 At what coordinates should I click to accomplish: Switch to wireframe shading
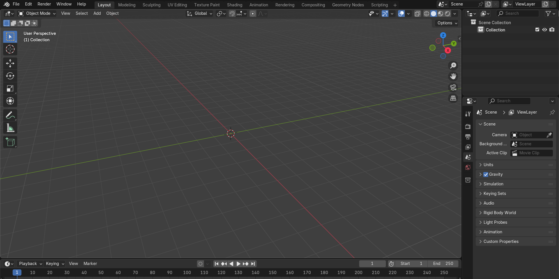click(x=427, y=14)
